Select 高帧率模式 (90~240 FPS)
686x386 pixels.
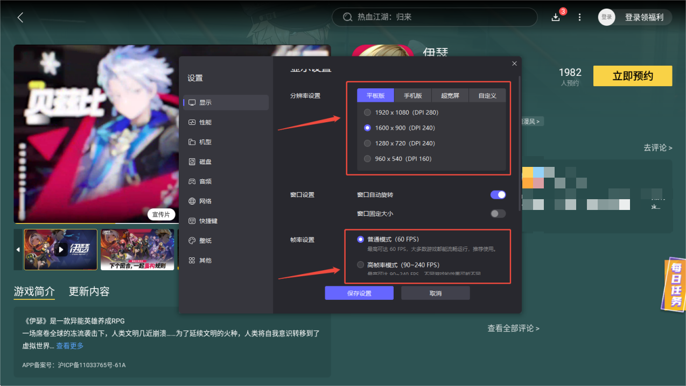coord(398,265)
